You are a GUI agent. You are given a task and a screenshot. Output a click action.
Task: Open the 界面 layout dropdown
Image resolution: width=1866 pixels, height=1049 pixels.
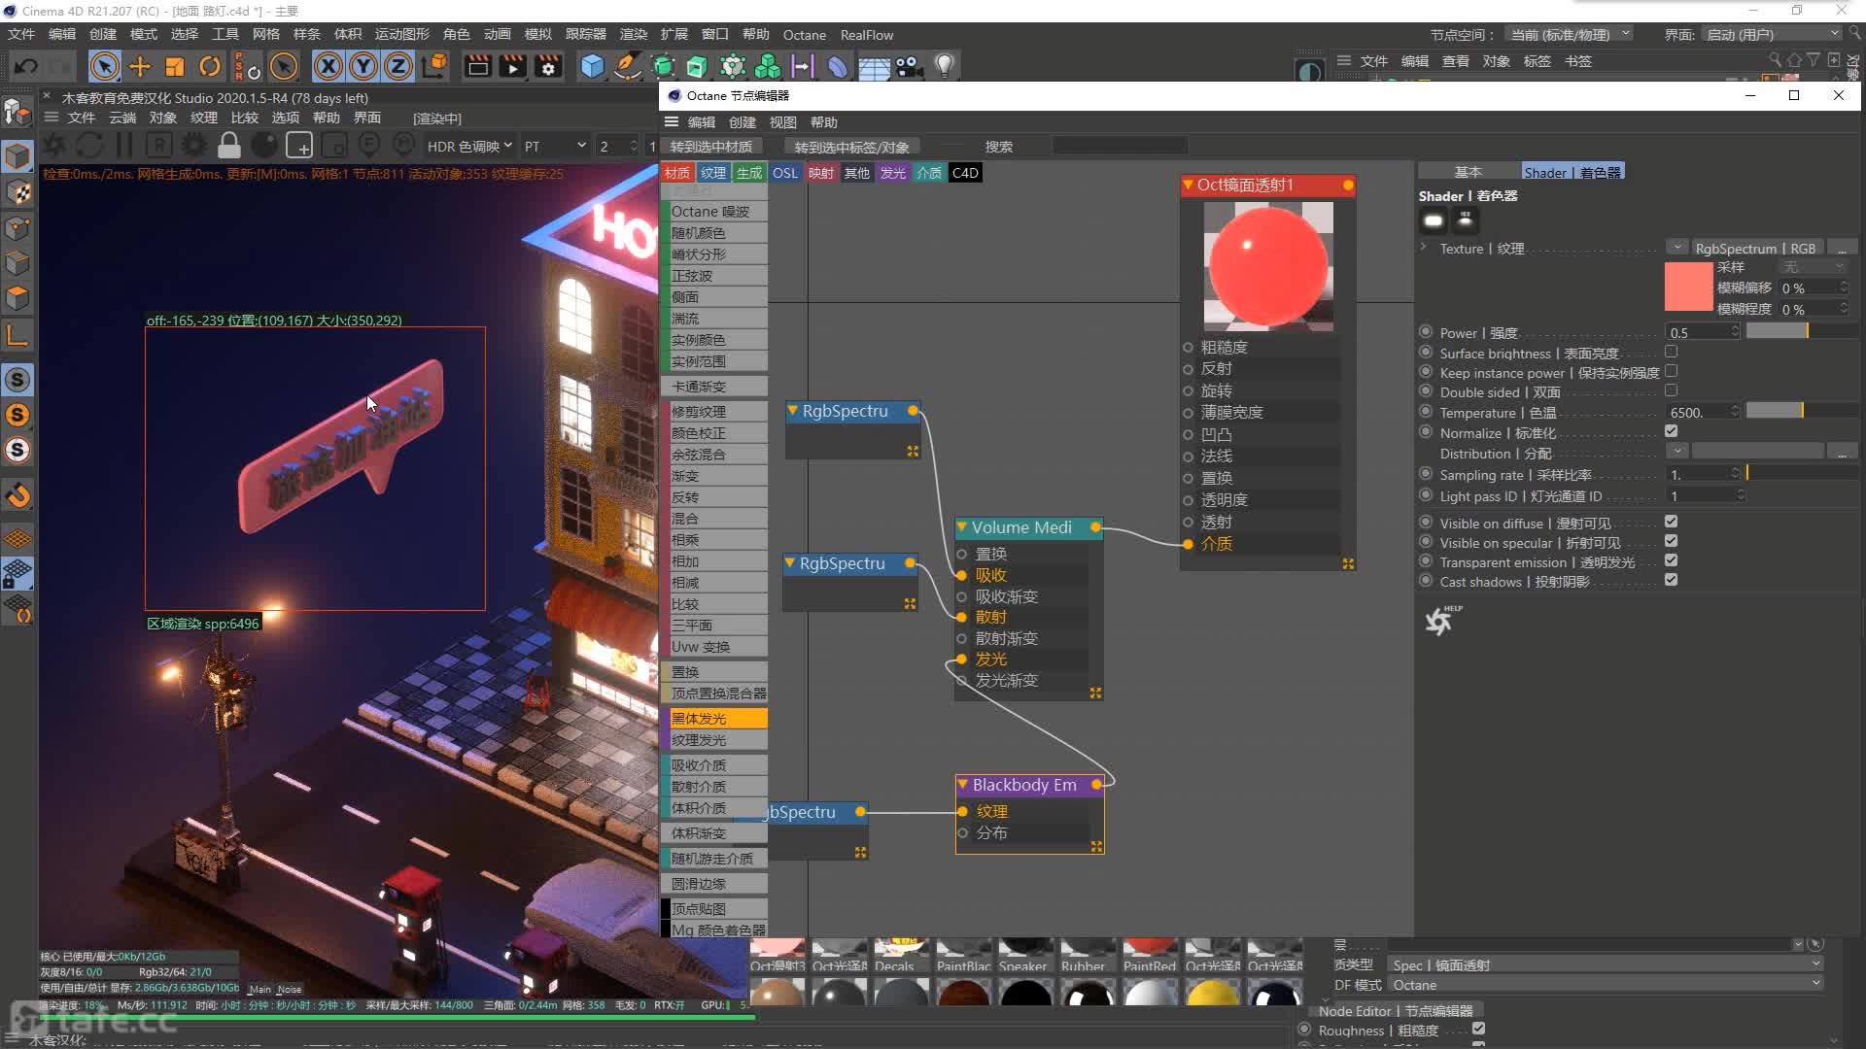pyautogui.click(x=1774, y=34)
